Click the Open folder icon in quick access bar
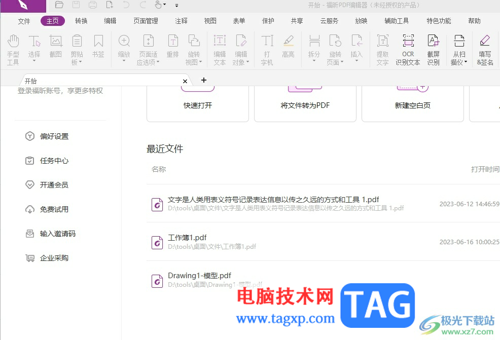This screenshot has width=500, height=340. pos(59,5)
